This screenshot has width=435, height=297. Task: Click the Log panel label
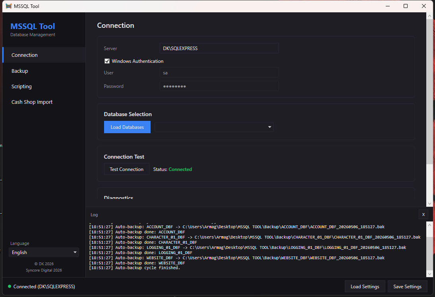click(94, 215)
